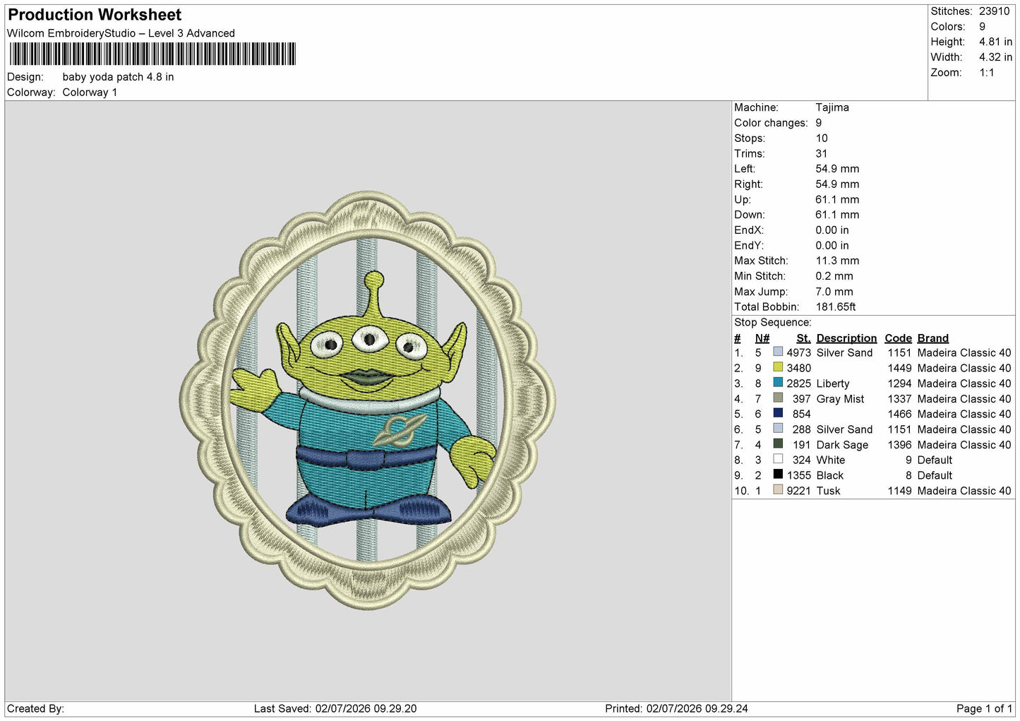The height and width of the screenshot is (721, 1020).
Task: Click code 1466 in row 5
Action: point(900,415)
